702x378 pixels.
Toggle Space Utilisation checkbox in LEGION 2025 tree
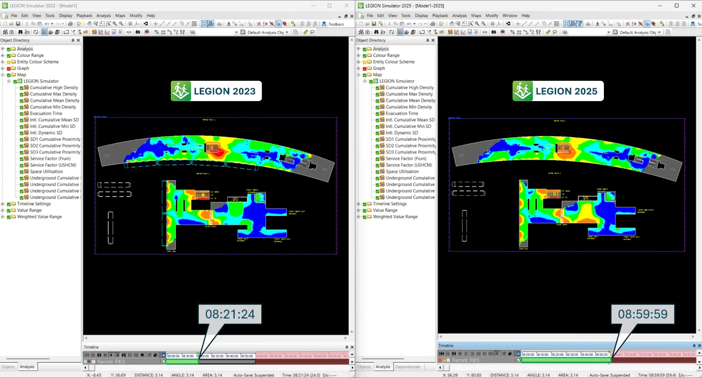tap(378, 172)
